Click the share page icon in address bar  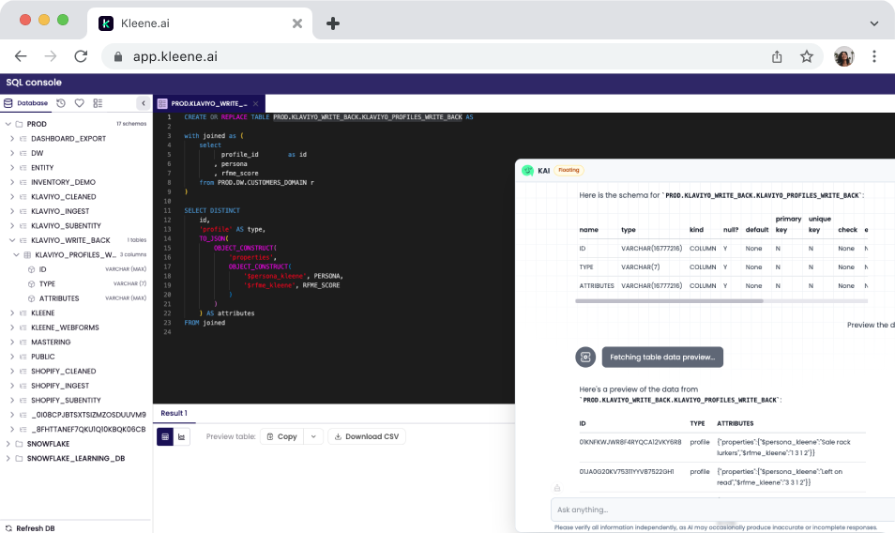click(x=777, y=56)
